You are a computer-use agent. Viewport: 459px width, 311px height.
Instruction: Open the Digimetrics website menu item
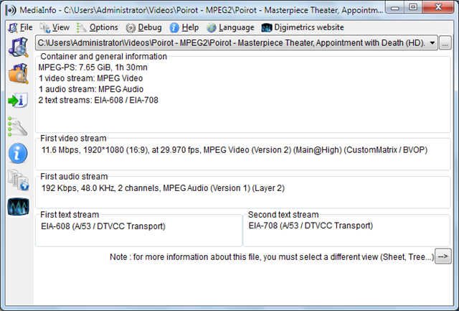[x=303, y=27]
